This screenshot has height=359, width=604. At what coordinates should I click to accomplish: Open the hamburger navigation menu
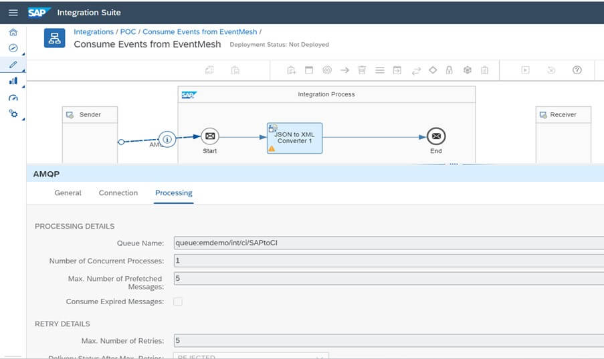tap(13, 13)
